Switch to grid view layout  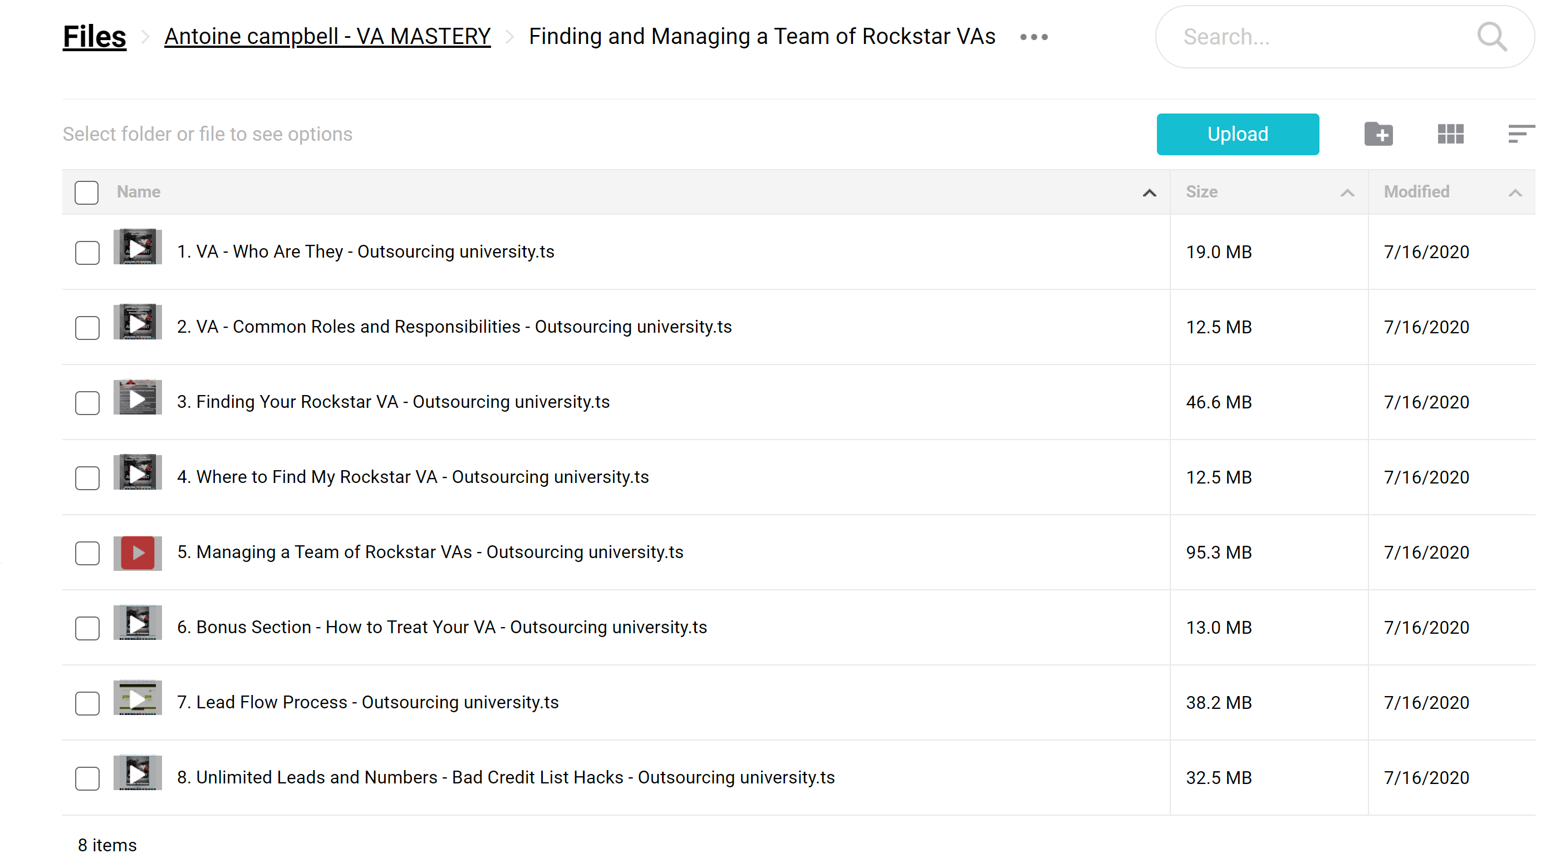tap(1451, 134)
